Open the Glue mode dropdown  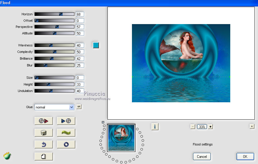54,107
